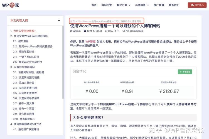This screenshot has width=209, height=139.
Task: Select outline item 2.1 建站准备
Action: click(23, 41)
